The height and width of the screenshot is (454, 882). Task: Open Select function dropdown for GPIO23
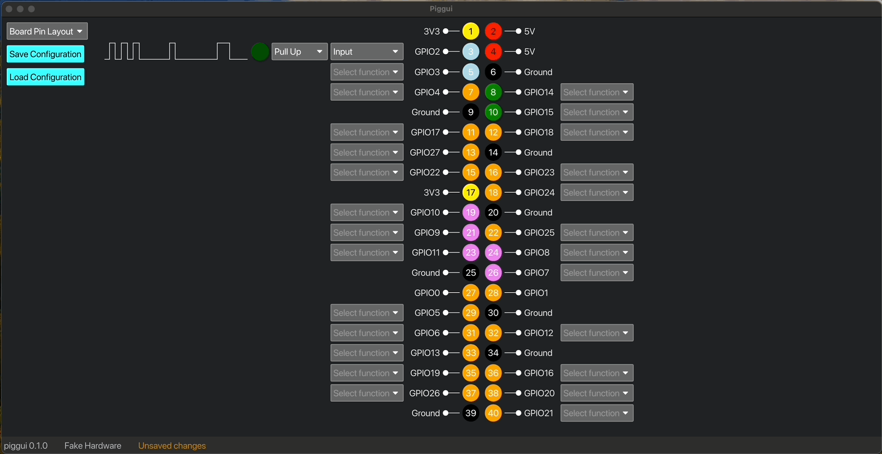pos(597,172)
